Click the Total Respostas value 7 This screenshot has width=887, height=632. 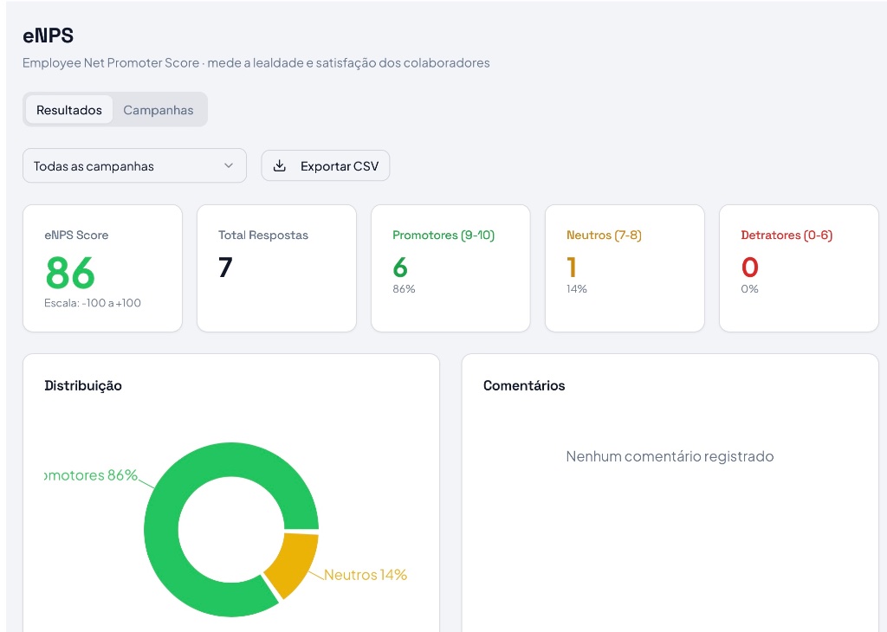coord(225,267)
